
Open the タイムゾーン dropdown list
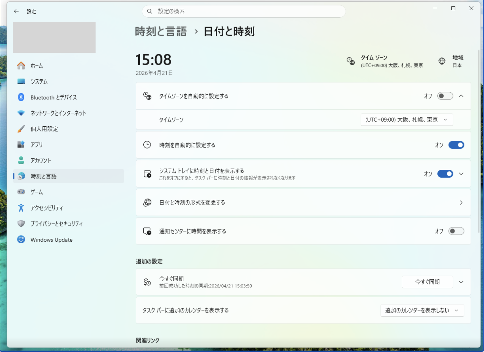[x=406, y=120]
